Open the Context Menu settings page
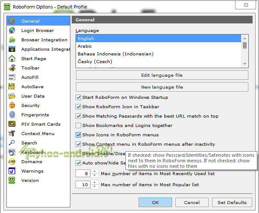 coord(38,133)
